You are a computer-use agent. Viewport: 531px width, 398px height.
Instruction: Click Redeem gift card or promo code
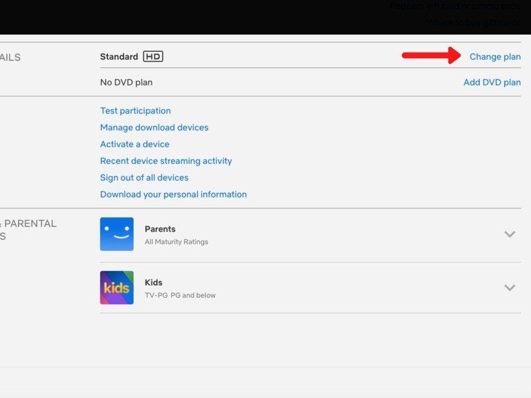(457, 5)
